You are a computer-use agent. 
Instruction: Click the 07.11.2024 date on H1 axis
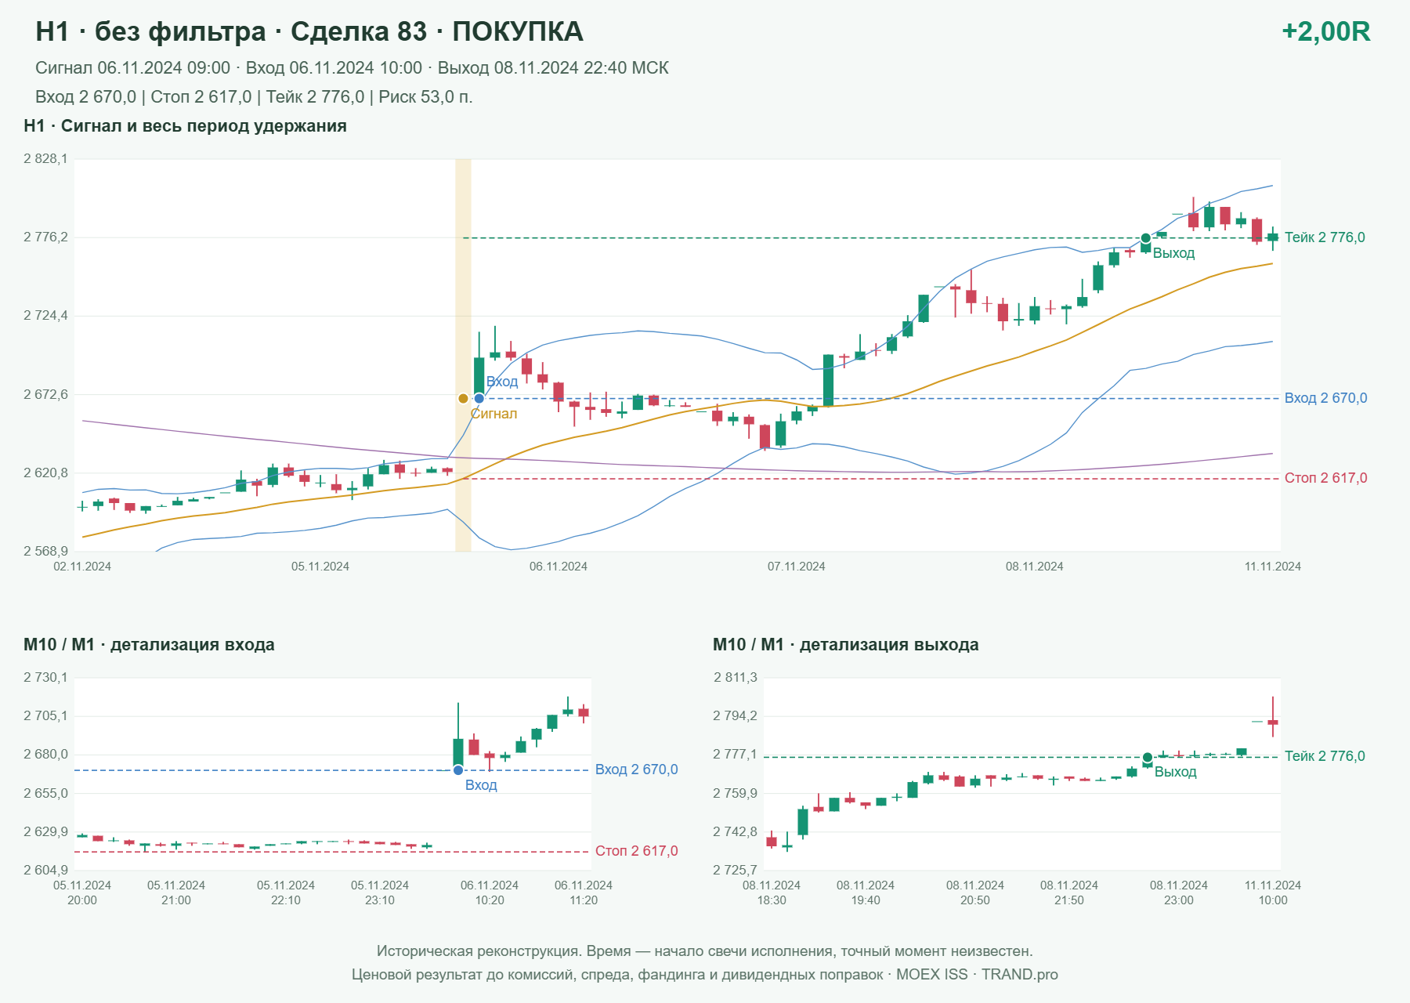coord(796,567)
